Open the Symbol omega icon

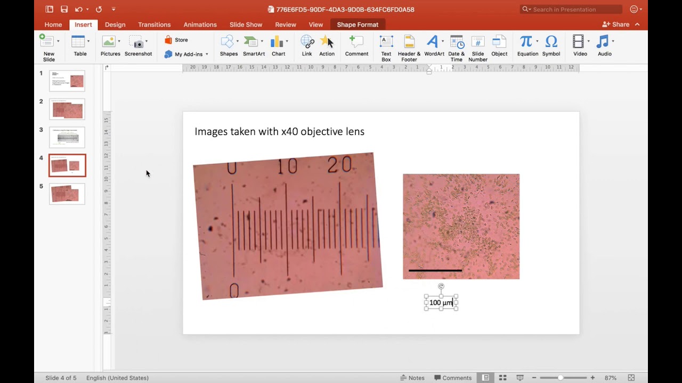click(x=551, y=41)
